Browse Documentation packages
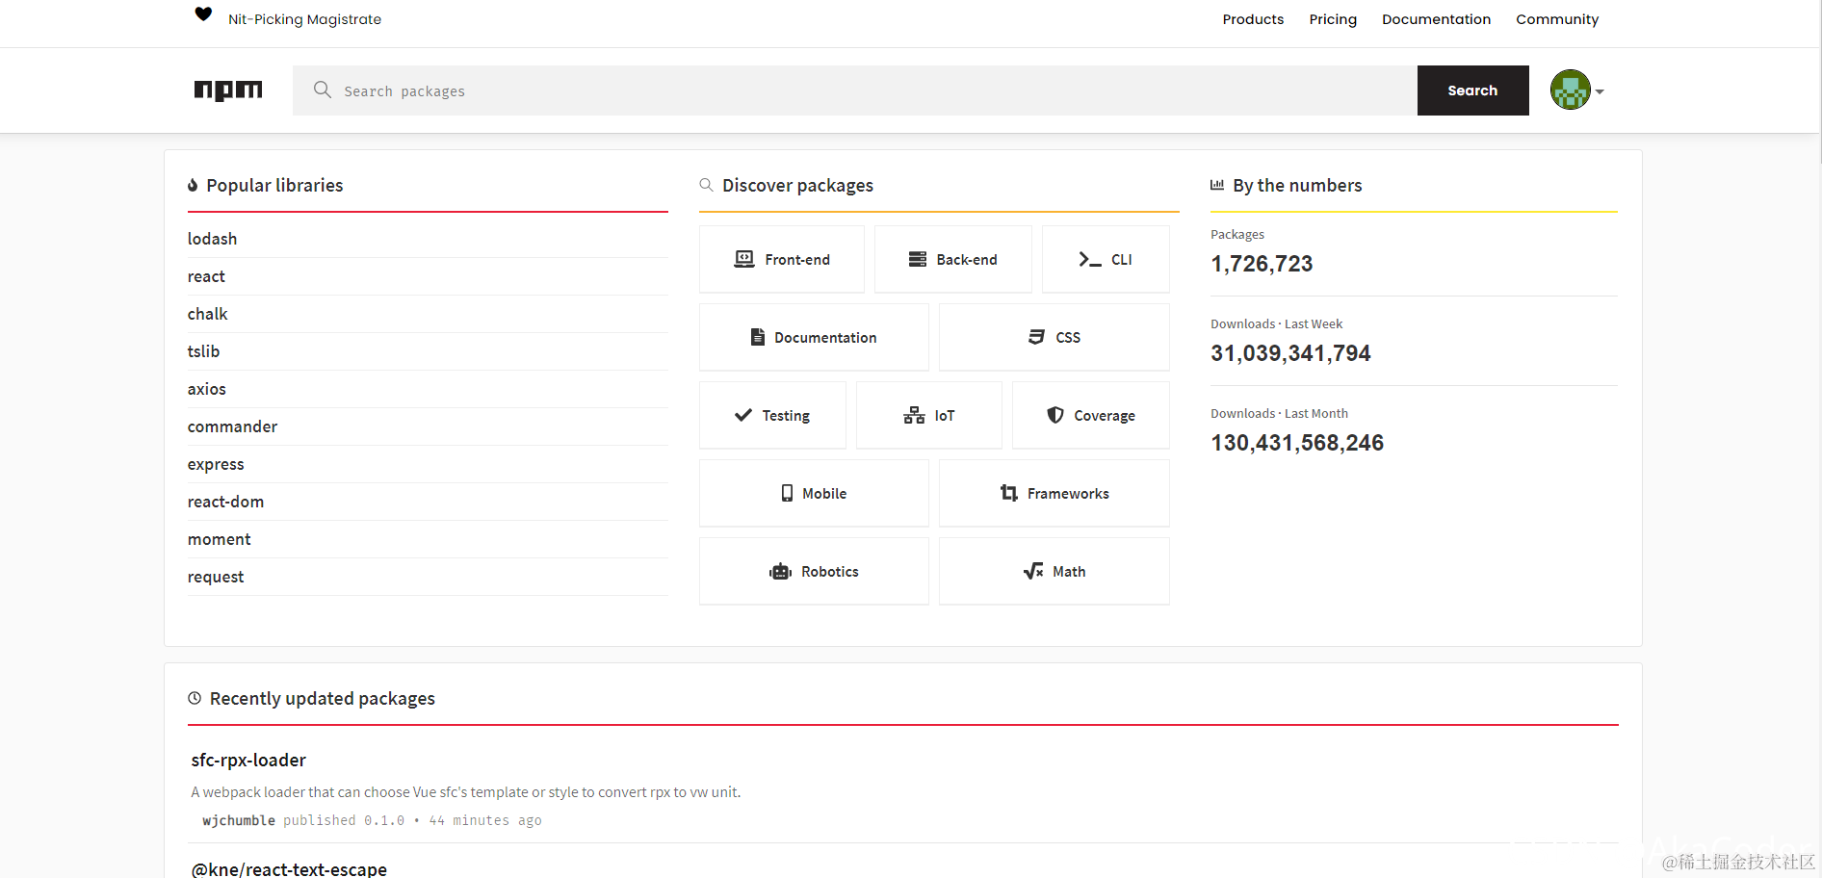The width and height of the screenshot is (1822, 878). pos(814,337)
